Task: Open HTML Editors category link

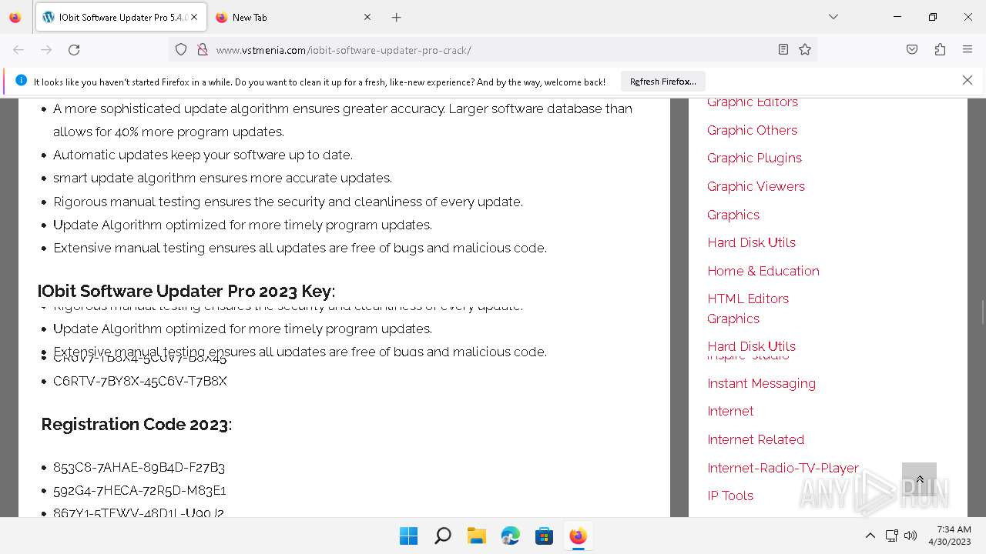Action: click(x=748, y=299)
